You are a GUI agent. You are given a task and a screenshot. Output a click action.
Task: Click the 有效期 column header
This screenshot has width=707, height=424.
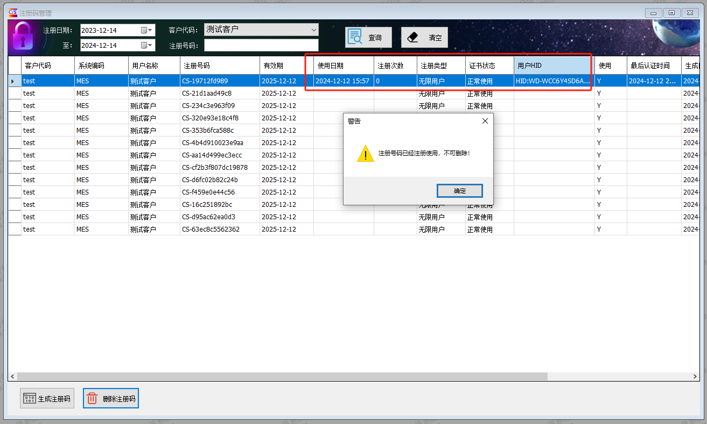click(x=286, y=66)
